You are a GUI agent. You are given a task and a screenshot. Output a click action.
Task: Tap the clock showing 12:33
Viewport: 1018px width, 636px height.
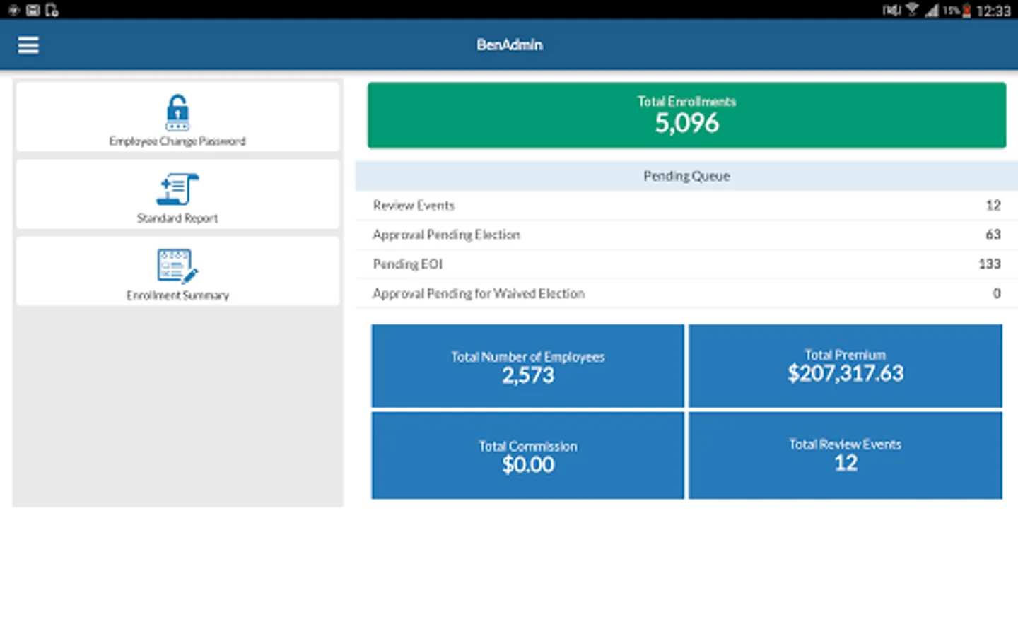tap(993, 11)
